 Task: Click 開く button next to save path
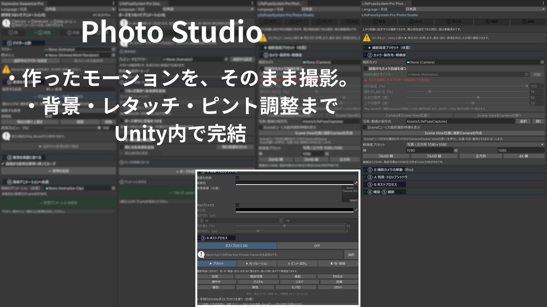pyautogui.click(x=538, y=121)
